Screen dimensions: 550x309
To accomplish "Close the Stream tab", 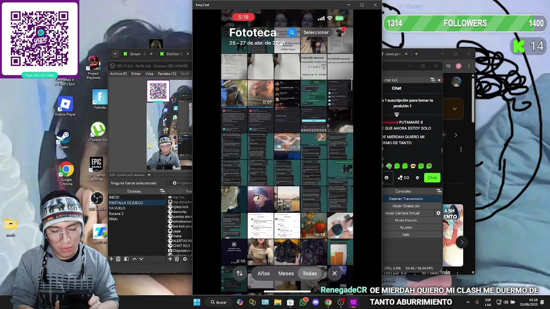I will click(151, 54).
